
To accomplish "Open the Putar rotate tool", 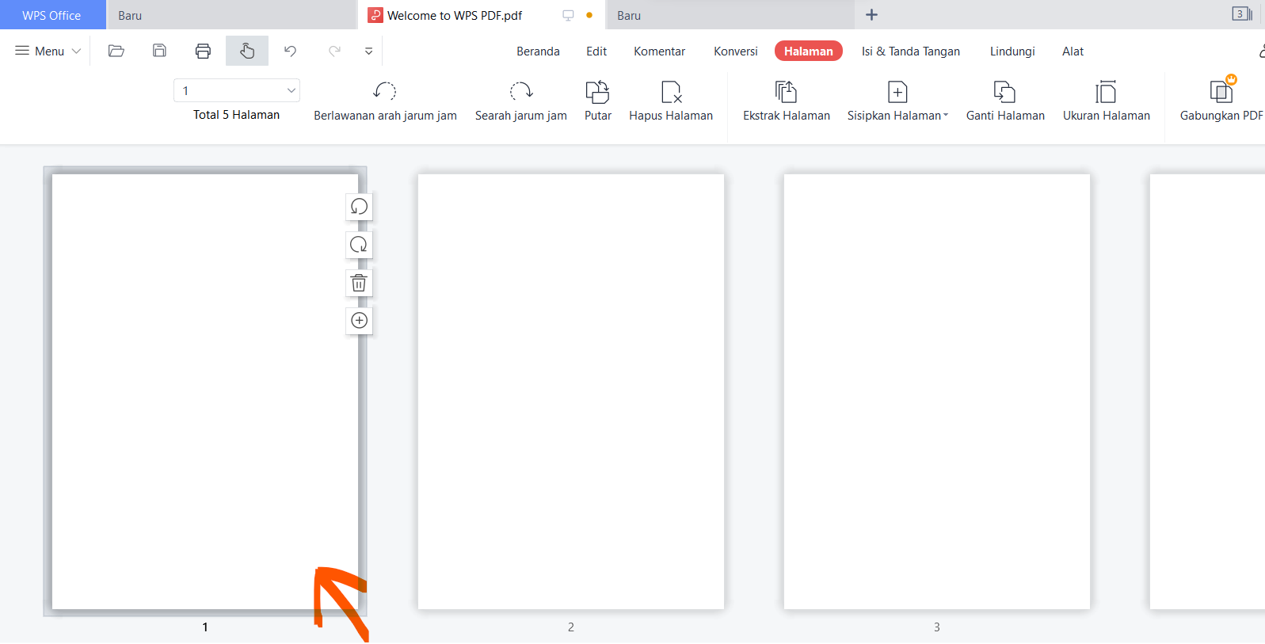I will [x=598, y=101].
